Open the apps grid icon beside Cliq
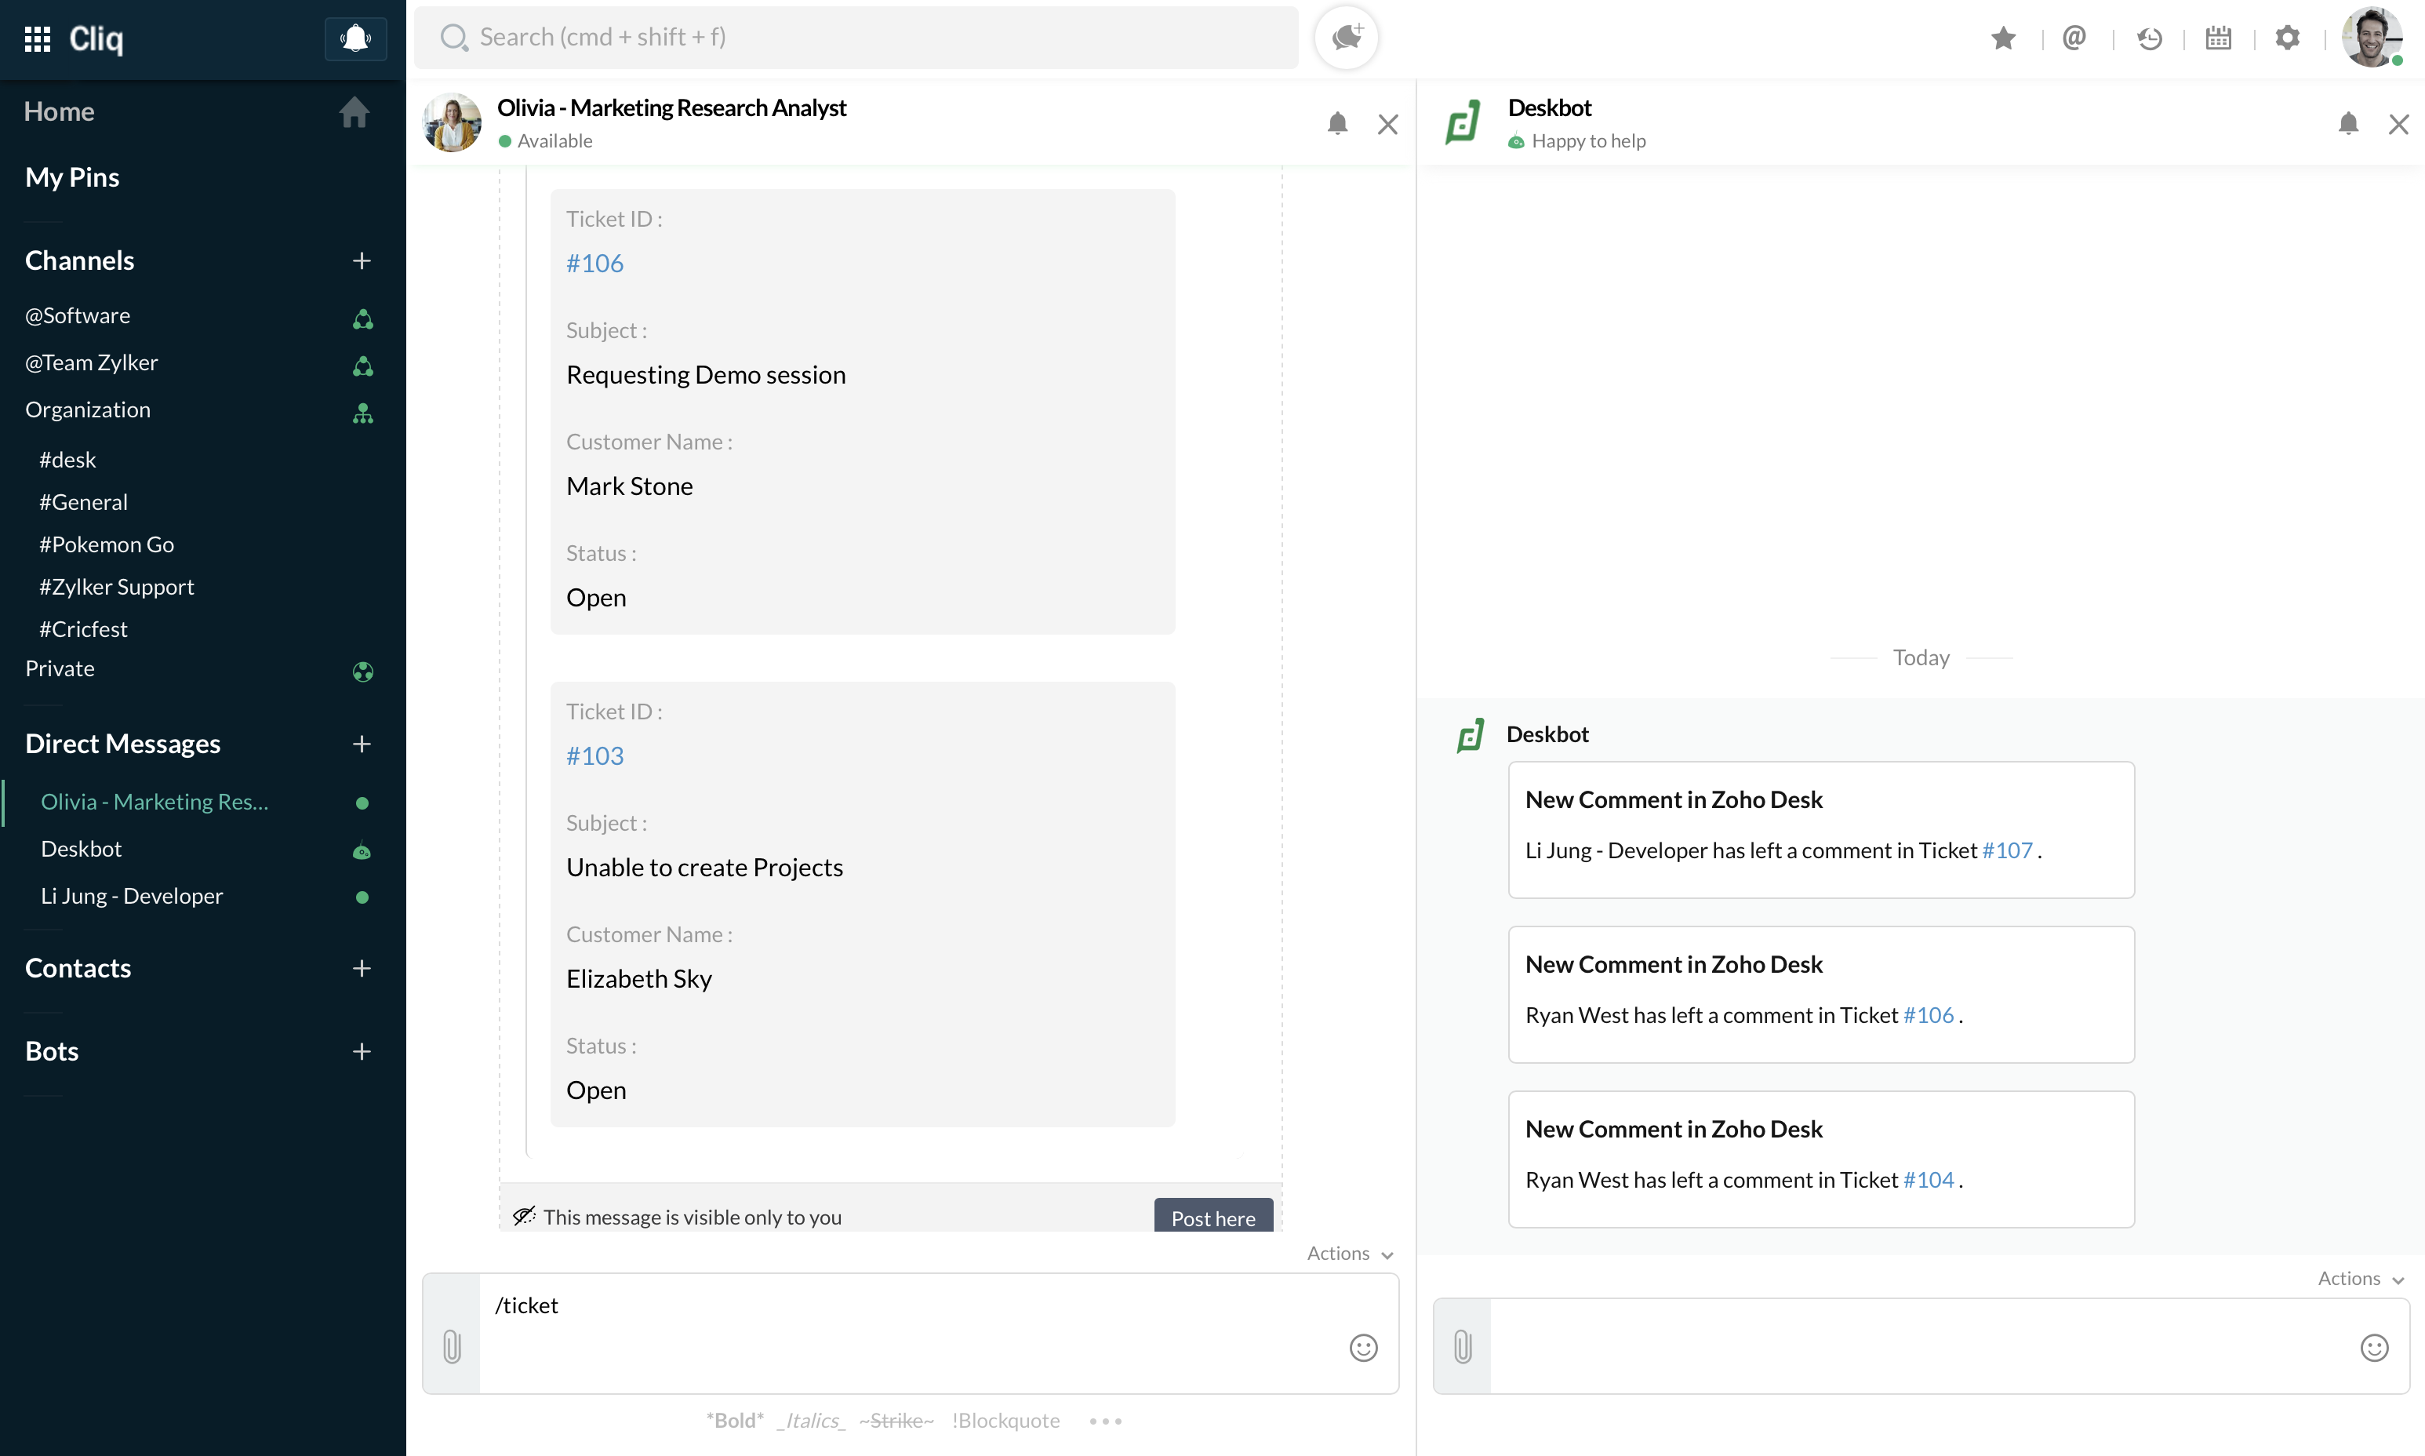Screen dimensions: 2425x1456 coord(38,39)
